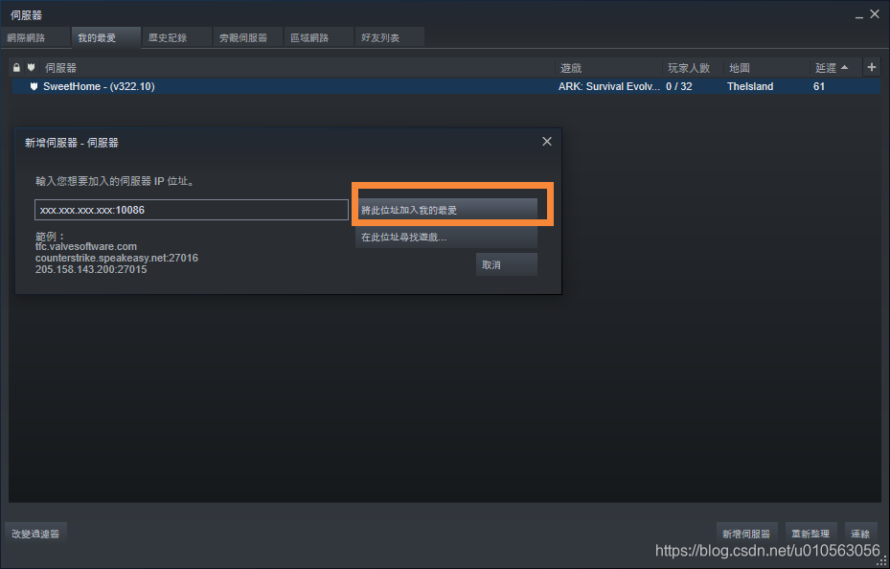This screenshot has height=569, width=890.
Task: Switch to the 我的最愛 tab
Action: pyautogui.click(x=105, y=37)
